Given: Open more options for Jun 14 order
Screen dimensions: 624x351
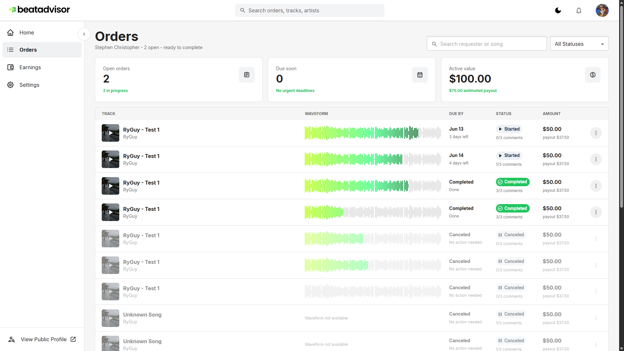Looking at the screenshot, I should coord(596,159).
